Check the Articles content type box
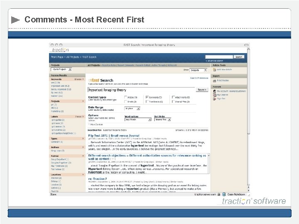Screen dimensions: 299x224 coord(125,97)
